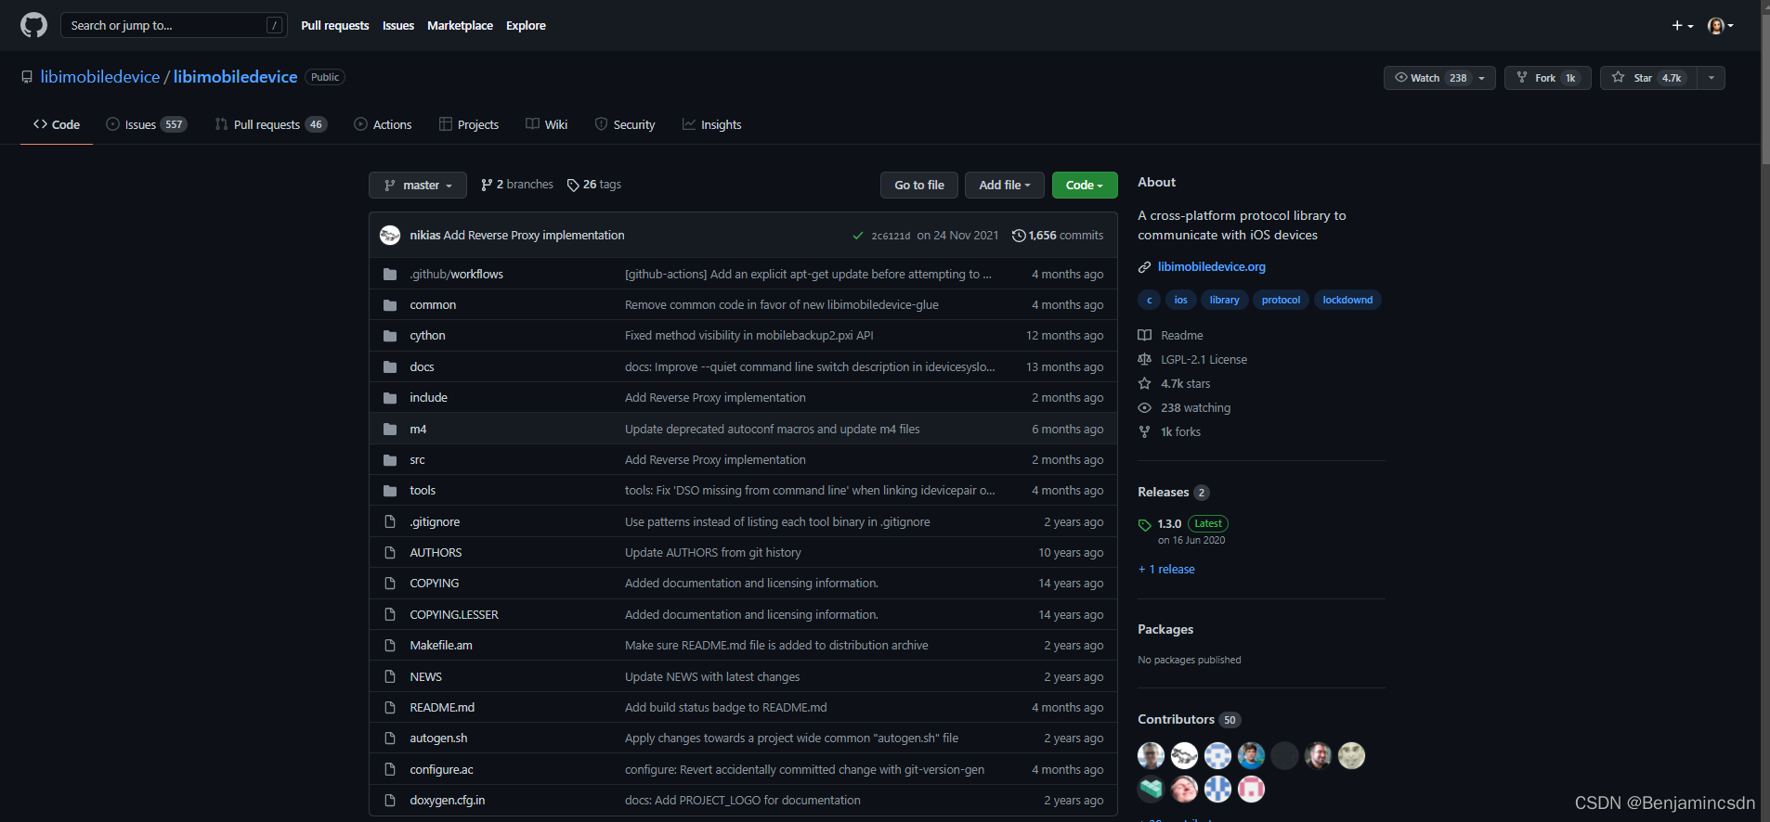Click the .gitignore file icon
The width and height of the screenshot is (1770, 822).
(x=390, y=522)
